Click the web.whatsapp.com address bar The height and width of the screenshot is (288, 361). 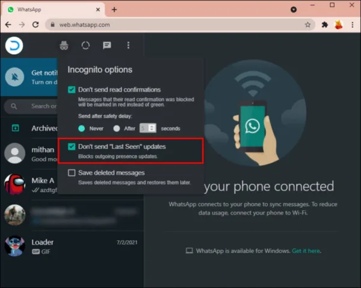click(180, 25)
